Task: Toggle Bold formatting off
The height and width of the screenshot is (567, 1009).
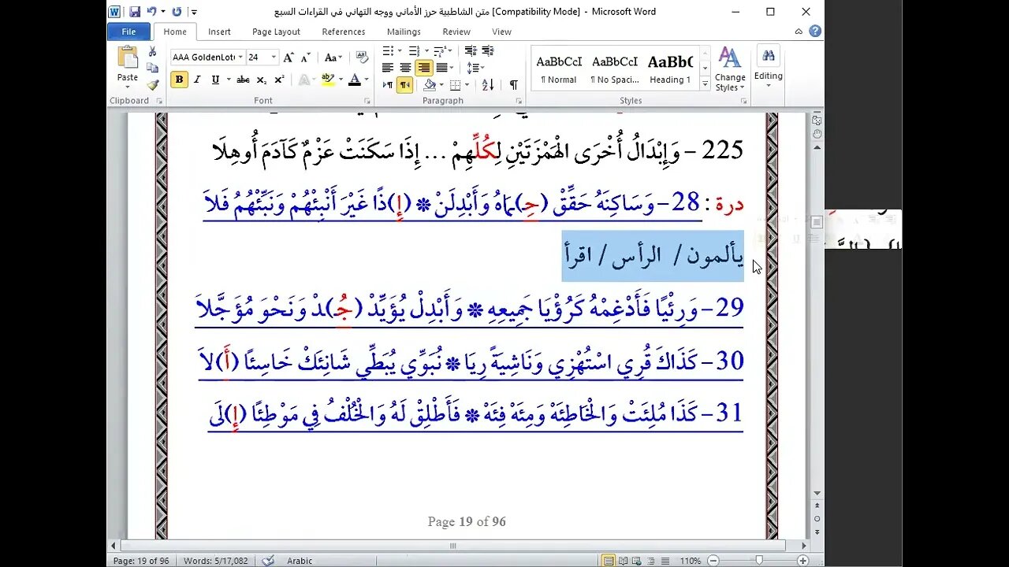Action: pos(179,80)
